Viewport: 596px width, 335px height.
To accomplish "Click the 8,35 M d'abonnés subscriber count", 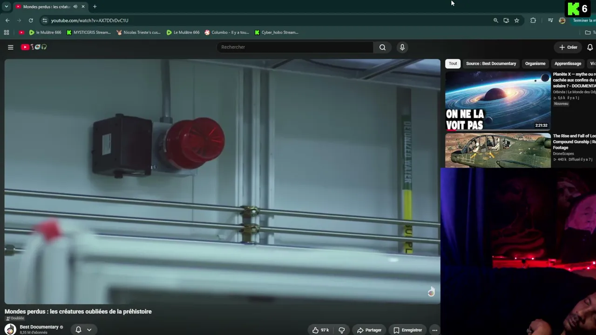I will 34,333.
